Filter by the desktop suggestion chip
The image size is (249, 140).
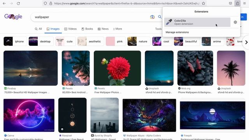tap(41, 42)
